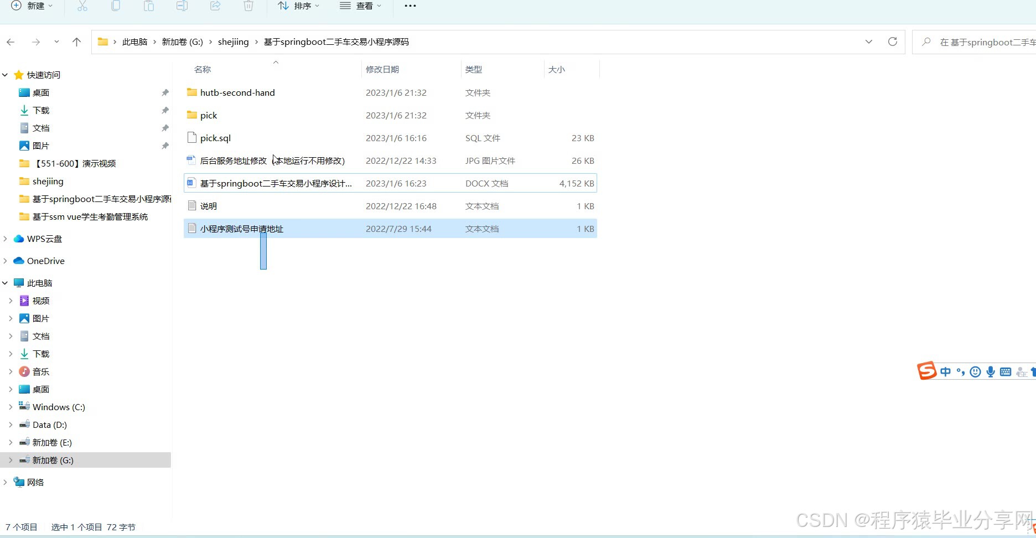The width and height of the screenshot is (1036, 538).
Task: Click the New (新建) button
Action: click(32, 6)
